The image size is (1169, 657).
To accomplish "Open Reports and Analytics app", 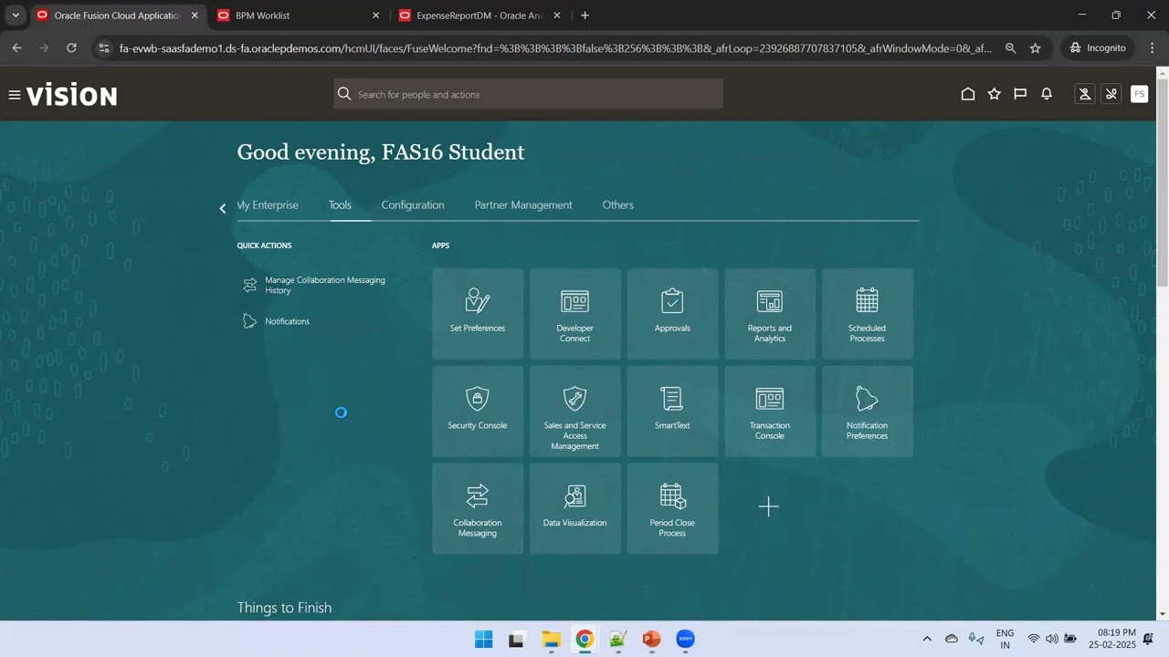I will click(x=770, y=313).
